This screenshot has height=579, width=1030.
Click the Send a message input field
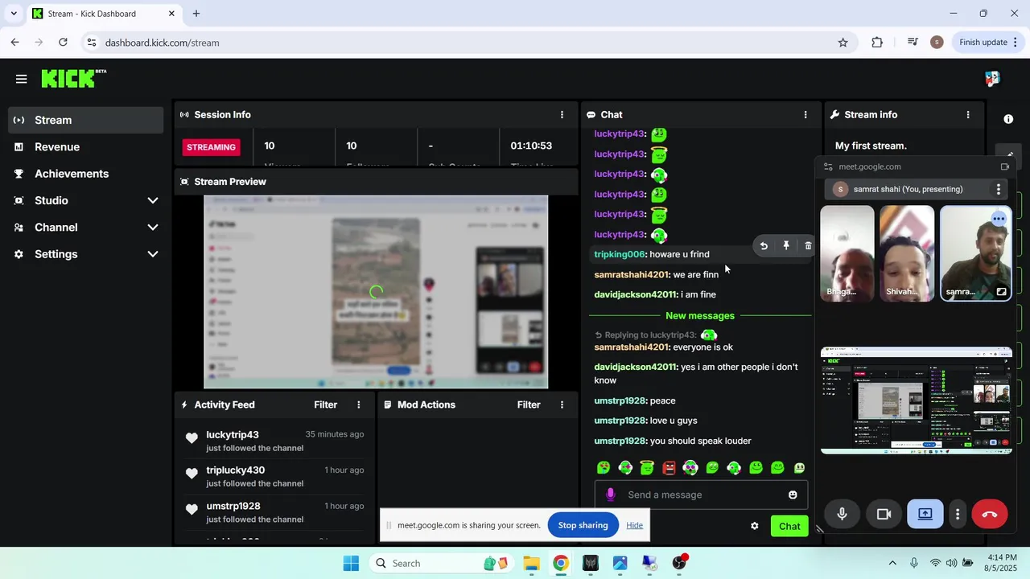700,495
